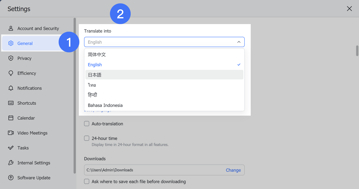Enable the Auto-translation checkbox
Viewport: 359px width, 189px height.
point(87,124)
